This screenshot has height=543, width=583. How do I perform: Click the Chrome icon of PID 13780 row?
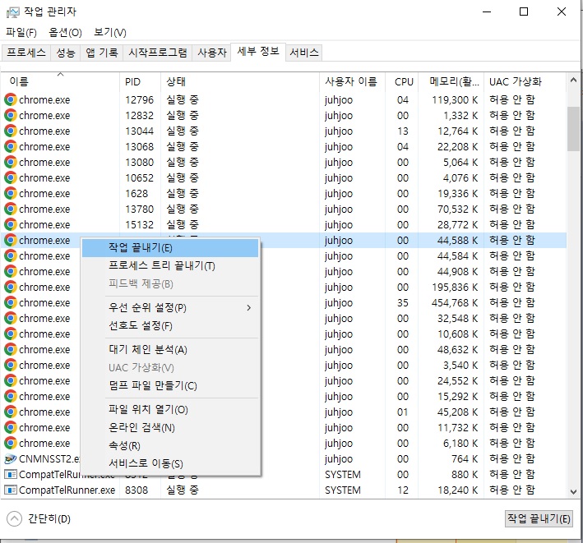(11, 209)
